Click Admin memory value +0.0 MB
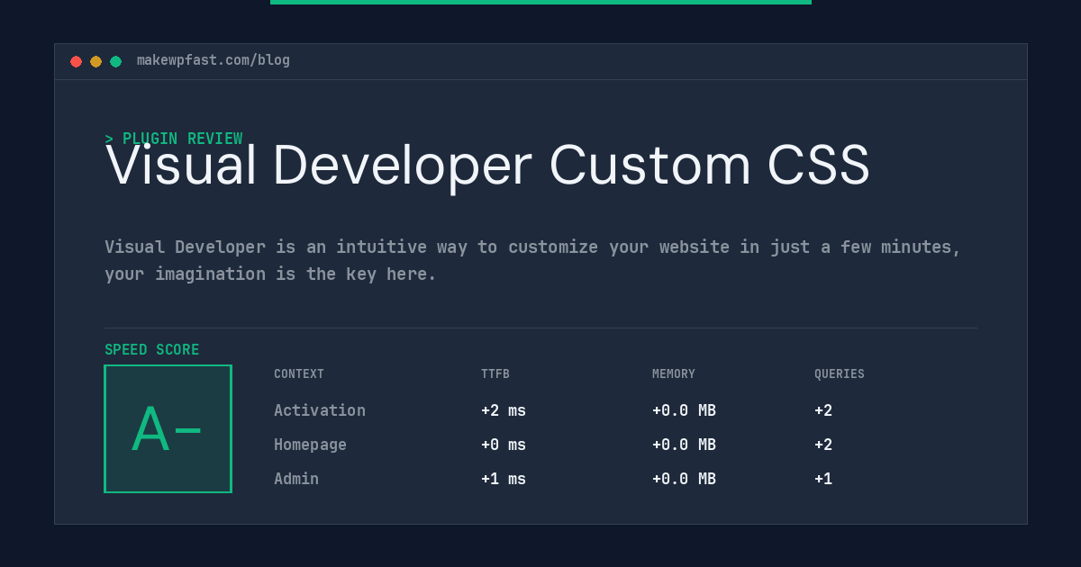 coord(685,479)
